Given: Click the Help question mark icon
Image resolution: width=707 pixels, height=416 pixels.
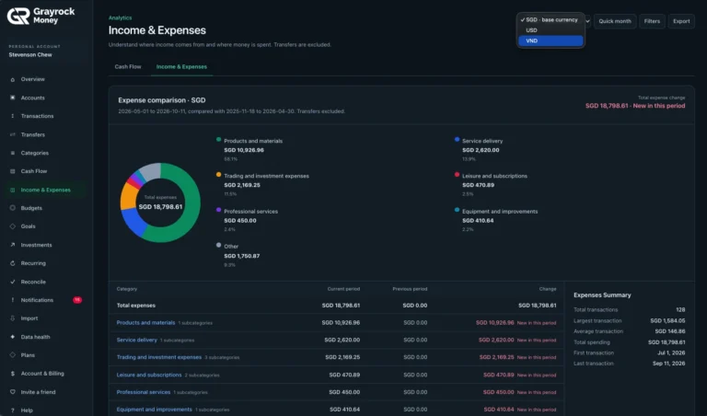Looking at the screenshot, I should 13,410.
